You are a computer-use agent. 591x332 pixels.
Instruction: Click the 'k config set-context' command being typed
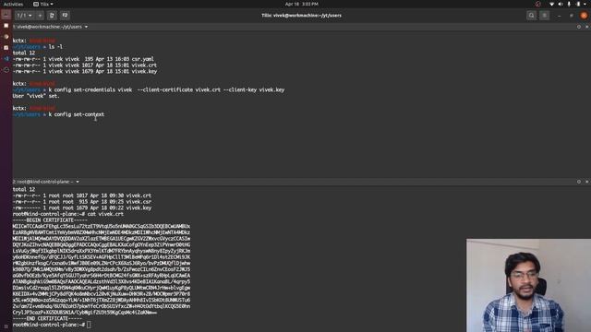coord(76,114)
